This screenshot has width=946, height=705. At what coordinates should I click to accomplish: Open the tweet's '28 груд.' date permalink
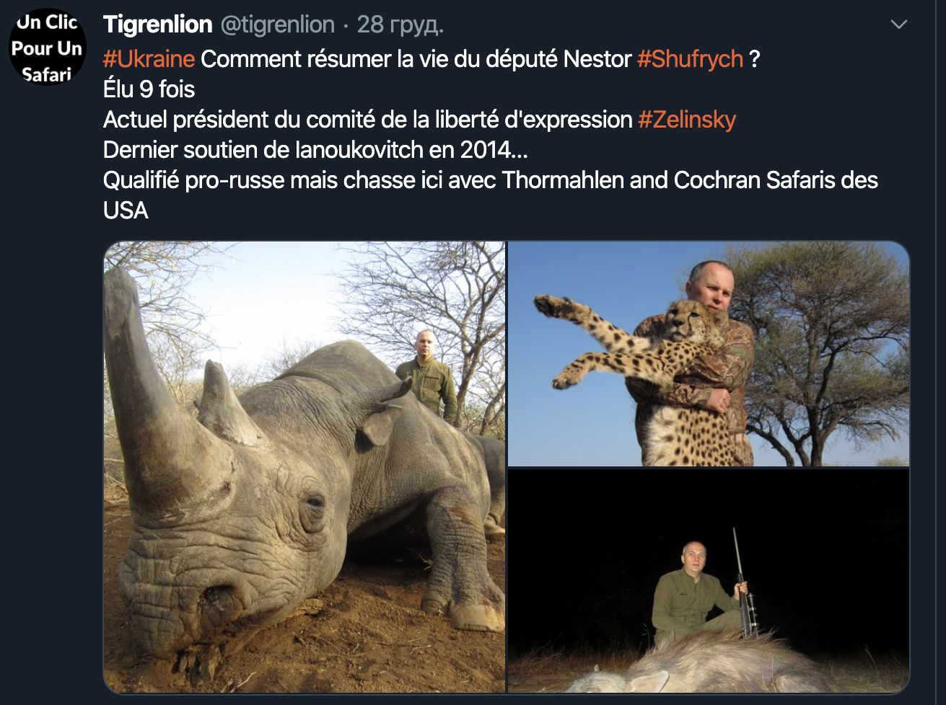pyautogui.click(x=400, y=25)
